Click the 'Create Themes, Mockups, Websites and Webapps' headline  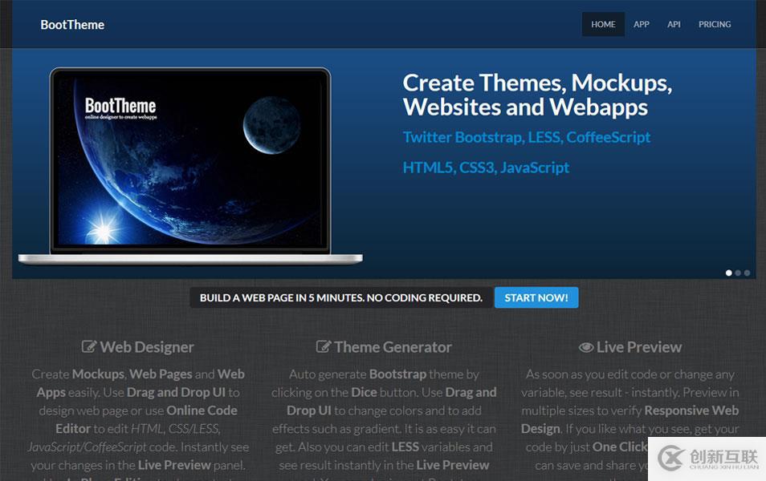pyautogui.click(x=537, y=95)
